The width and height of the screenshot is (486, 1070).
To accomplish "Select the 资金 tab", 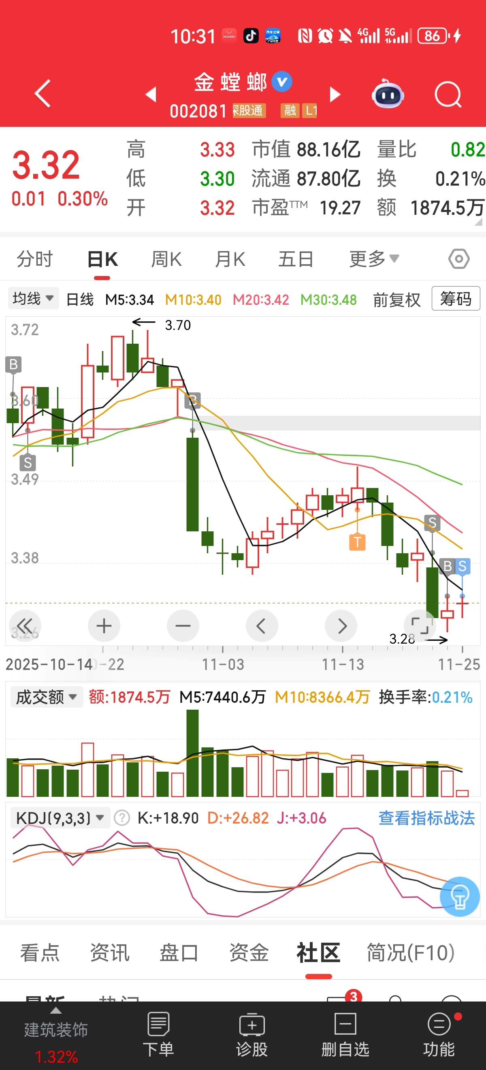I will [249, 952].
